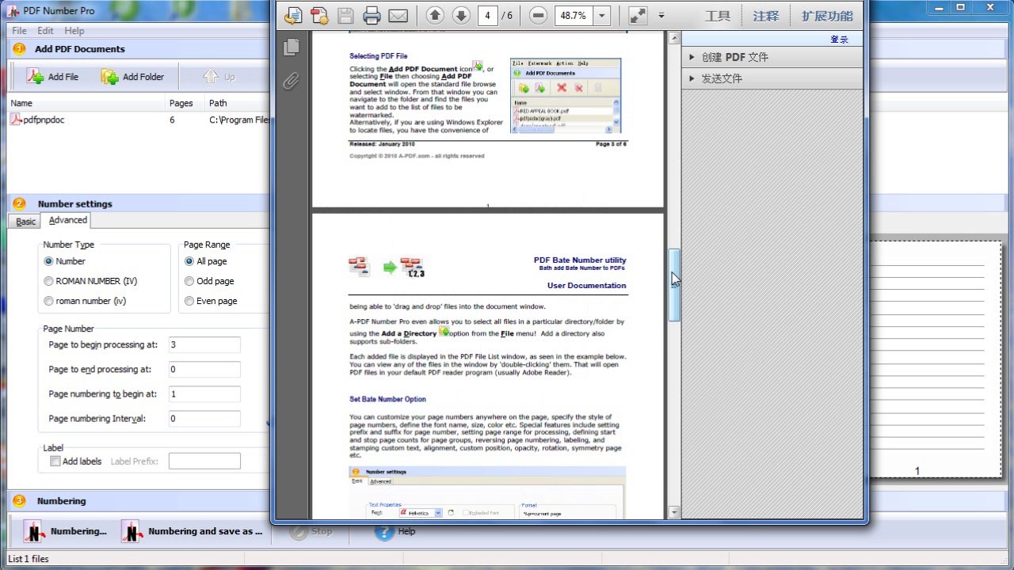Zoom out using the minus button

pos(538,16)
